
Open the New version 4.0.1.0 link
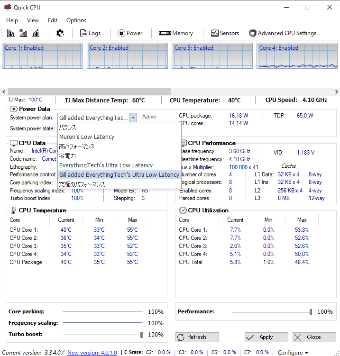click(x=92, y=353)
